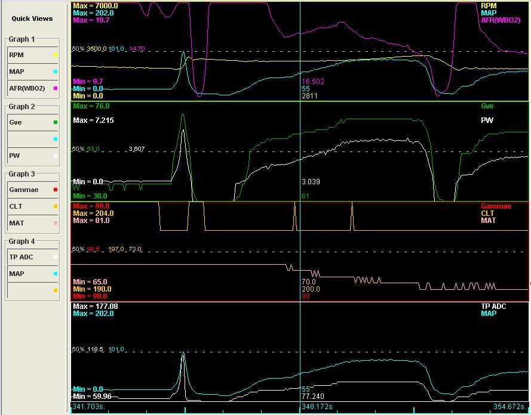Select the Gve channel in Graph 2
Image resolution: width=531 pixels, height=415 pixels.
(29, 122)
